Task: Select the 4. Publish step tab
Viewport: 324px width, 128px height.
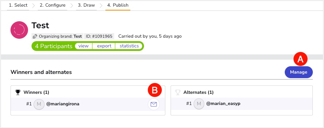Action: [118, 5]
